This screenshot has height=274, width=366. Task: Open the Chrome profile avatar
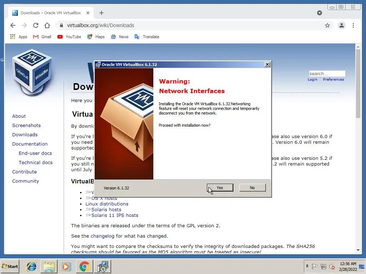tap(341, 25)
